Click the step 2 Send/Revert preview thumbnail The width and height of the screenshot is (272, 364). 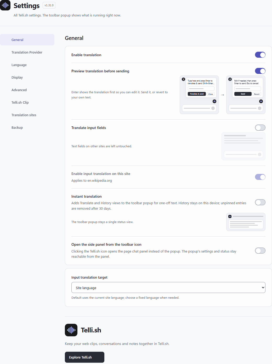(x=246, y=95)
